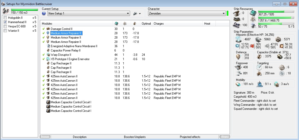Image resolution: width=299 pixels, height=140 pixels.
Task: Click the Capacitor Power Relay II icon
Action: pyautogui.click(x=48, y=50)
